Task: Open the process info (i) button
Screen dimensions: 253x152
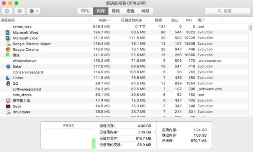Action: pyautogui.click(x=20, y=11)
